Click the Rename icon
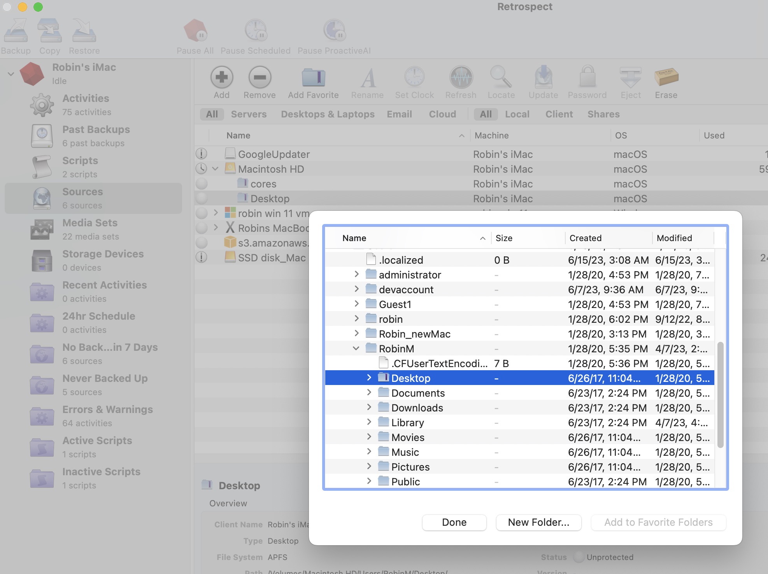The image size is (768, 574). (367, 77)
